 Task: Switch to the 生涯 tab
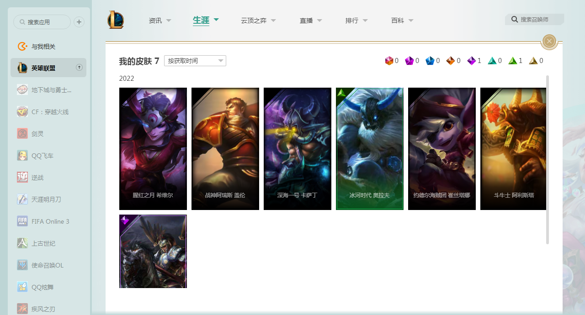201,20
